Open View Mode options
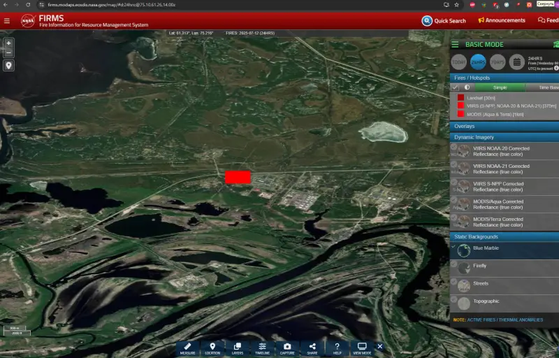The image size is (559, 358). coord(362,348)
